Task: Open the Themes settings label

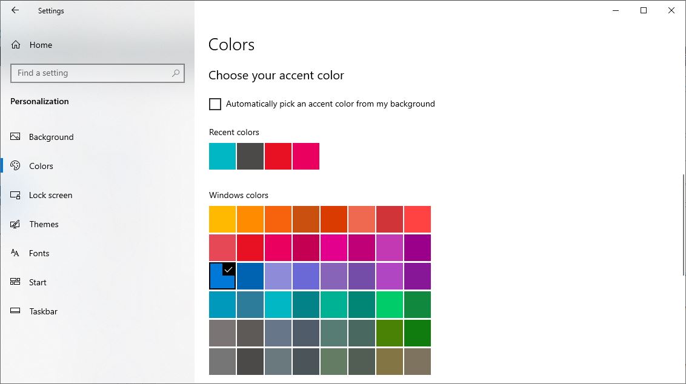Action: click(x=44, y=224)
